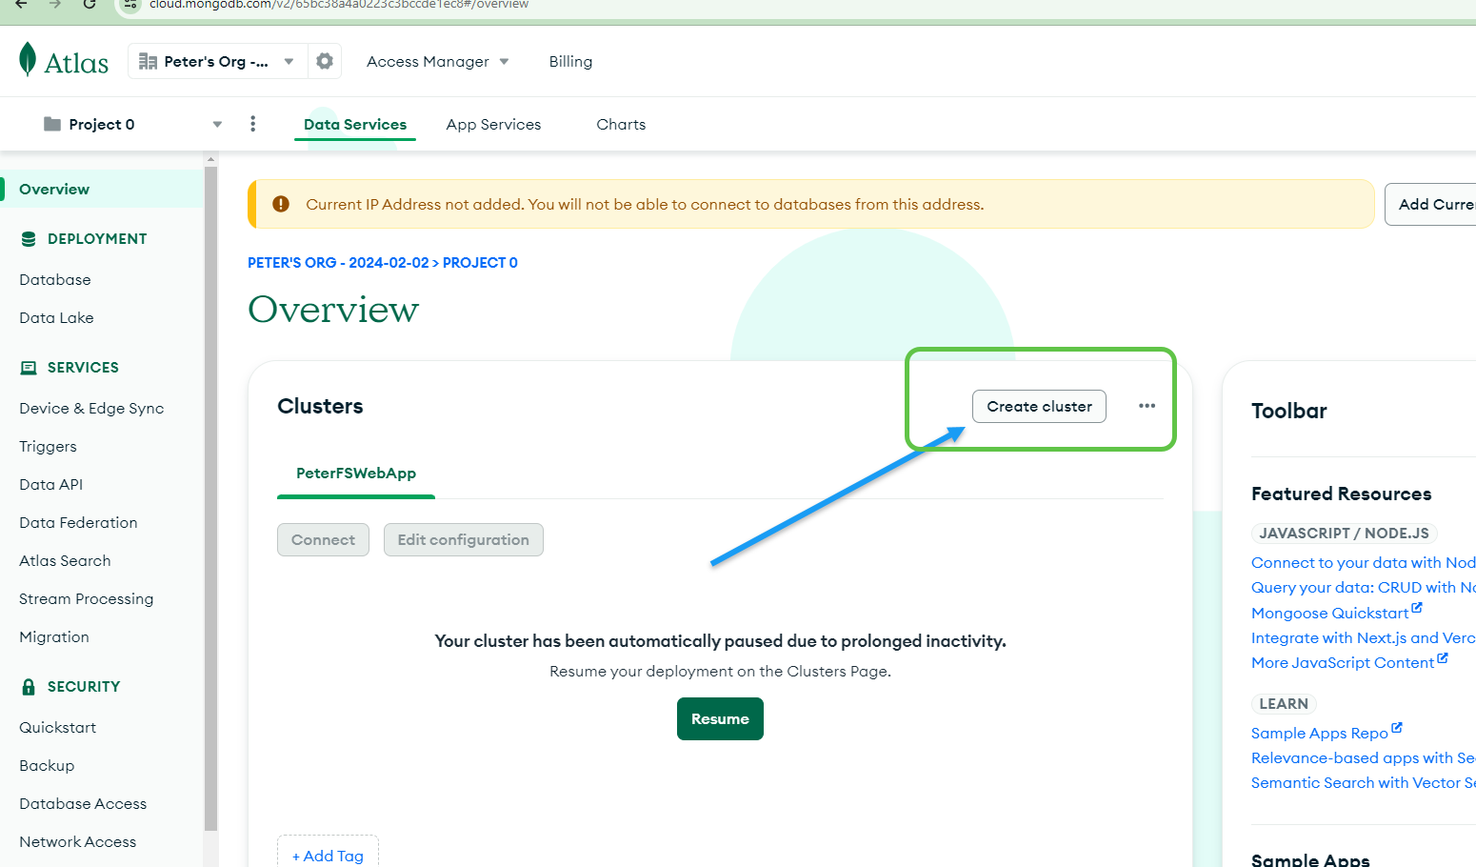Click the Clusters three-dot options icon
Screen dimensions: 1476x867
click(x=1147, y=406)
